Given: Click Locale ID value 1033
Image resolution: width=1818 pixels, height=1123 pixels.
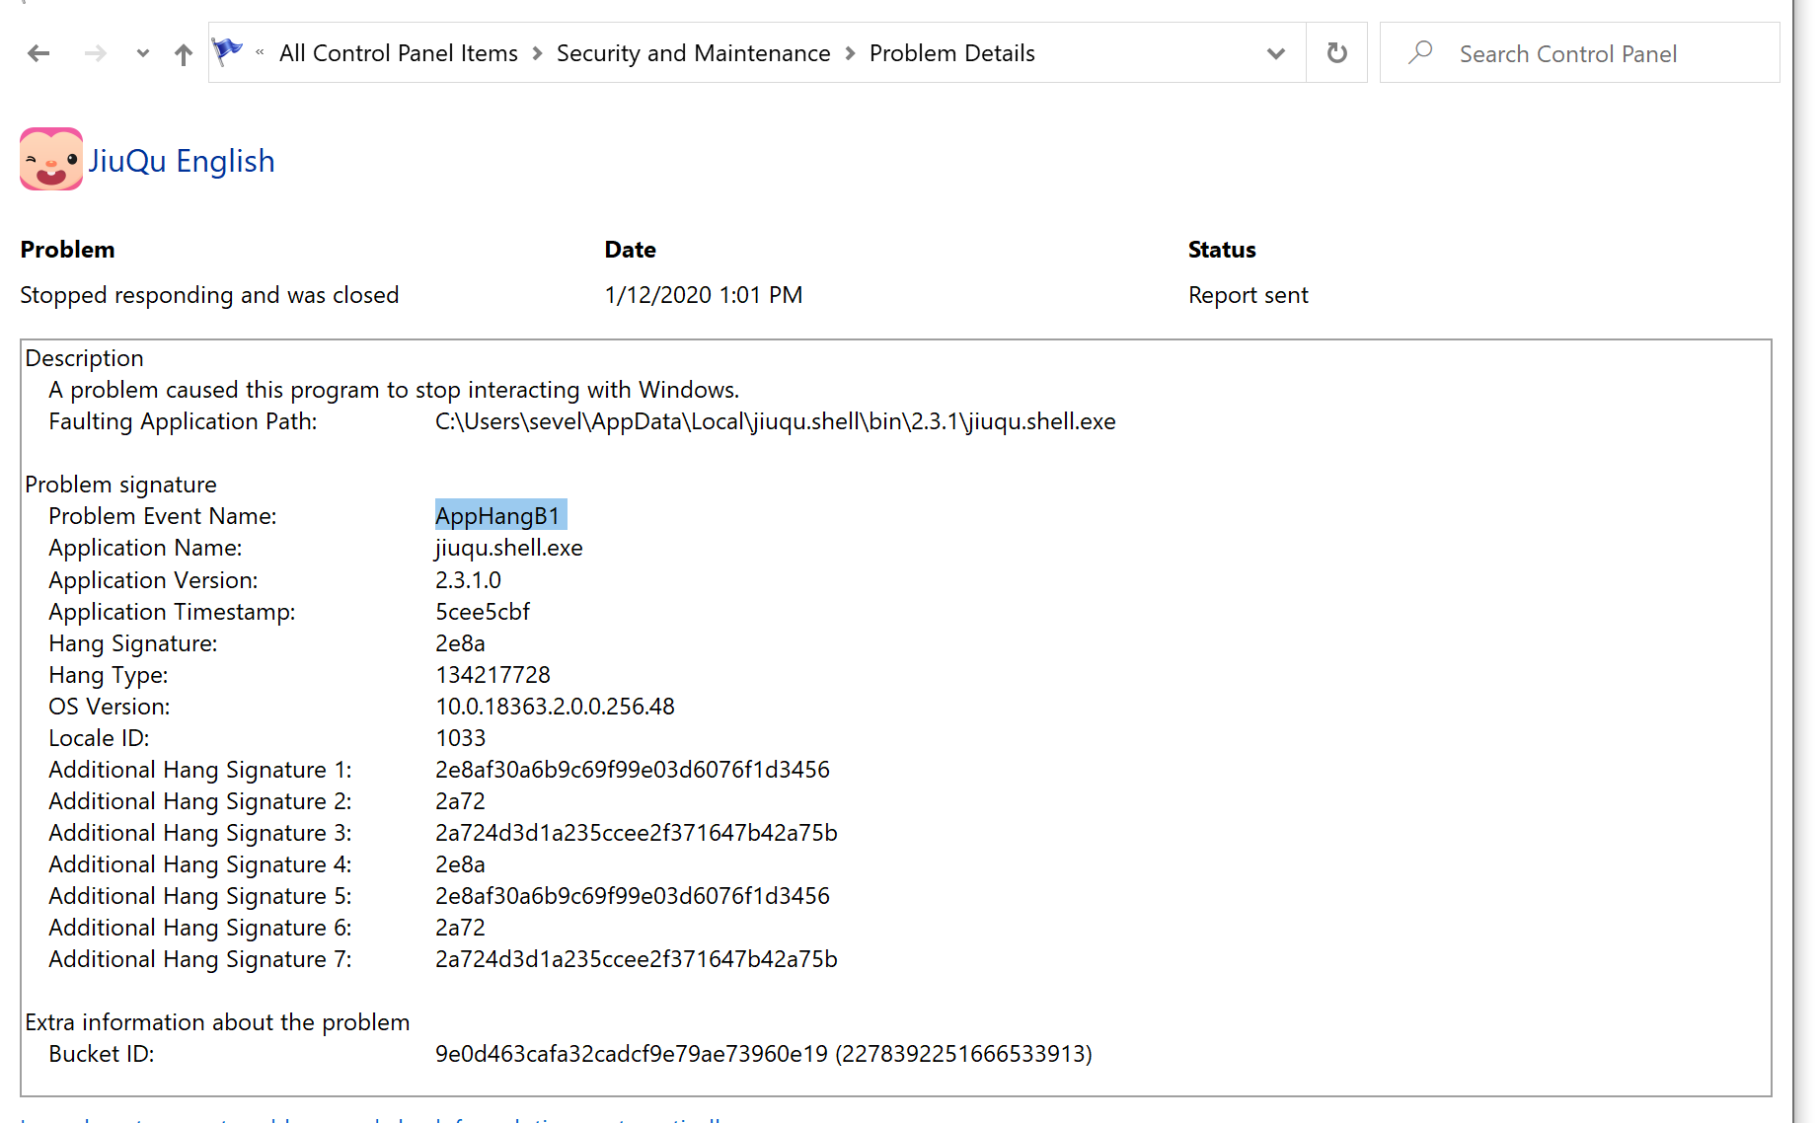Looking at the screenshot, I should pyautogui.click(x=461, y=738).
